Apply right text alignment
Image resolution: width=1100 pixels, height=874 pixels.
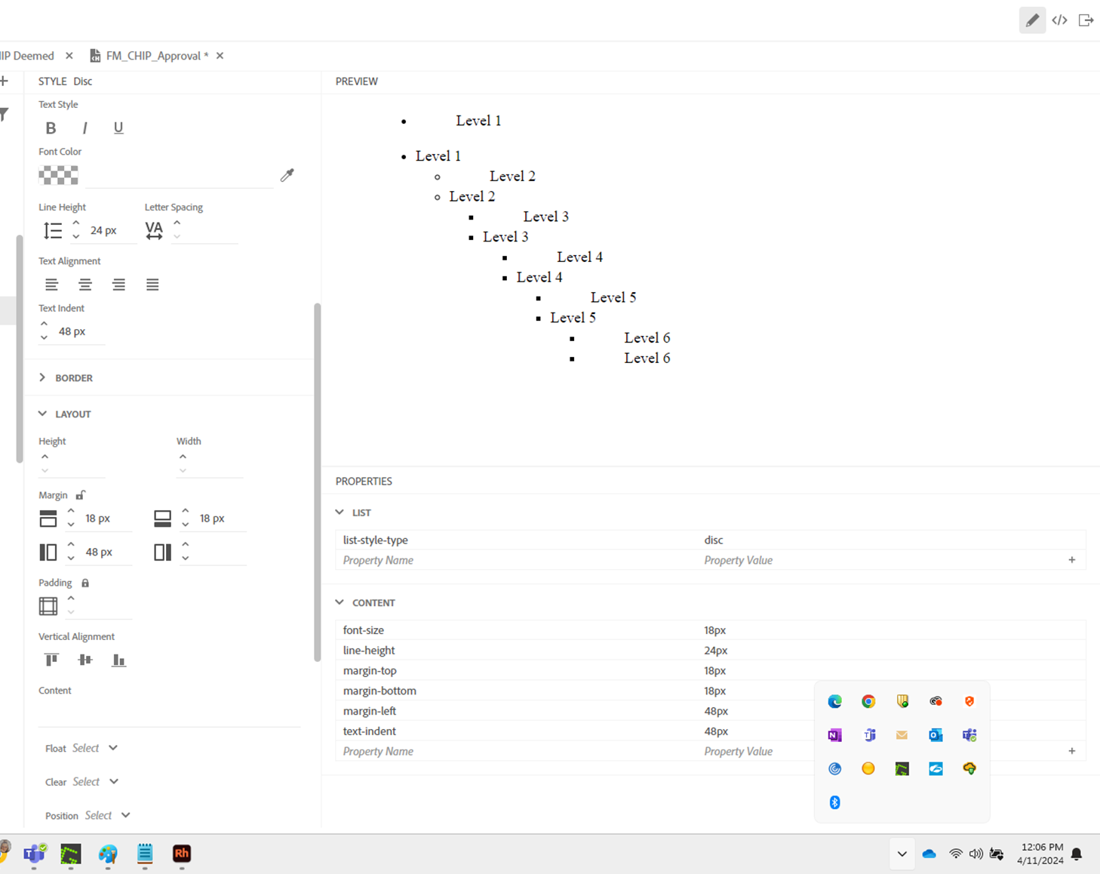[118, 285]
